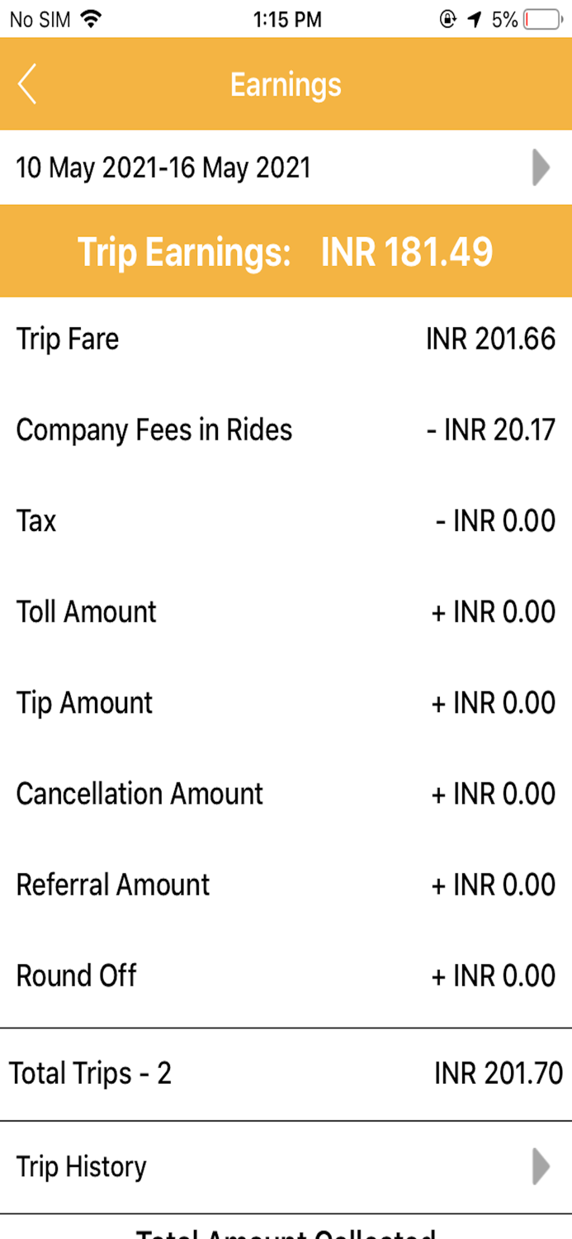Tap the rotation lock status icon

click(448, 19)
